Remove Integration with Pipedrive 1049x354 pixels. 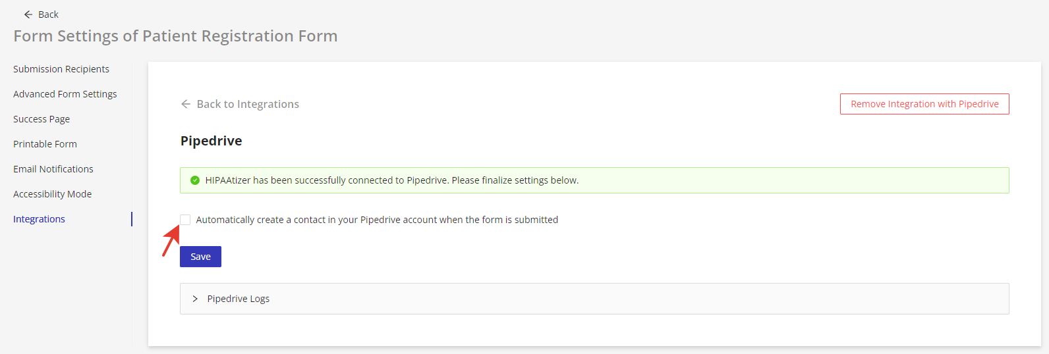pos(924,104)
